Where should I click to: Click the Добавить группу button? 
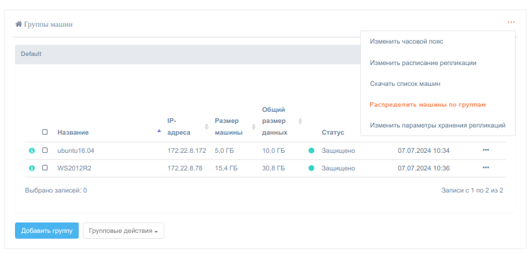(47, 231)
